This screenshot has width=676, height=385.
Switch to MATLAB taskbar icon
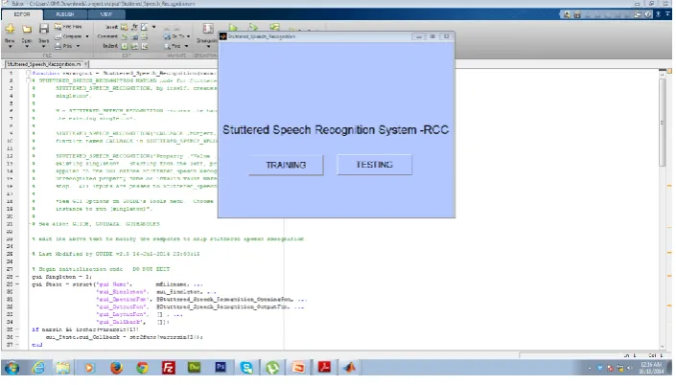coord(350,368)
